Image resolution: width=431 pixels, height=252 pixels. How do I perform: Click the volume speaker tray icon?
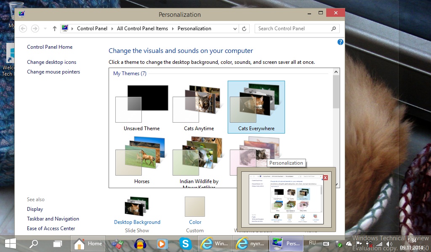click(x=389, y=244)
